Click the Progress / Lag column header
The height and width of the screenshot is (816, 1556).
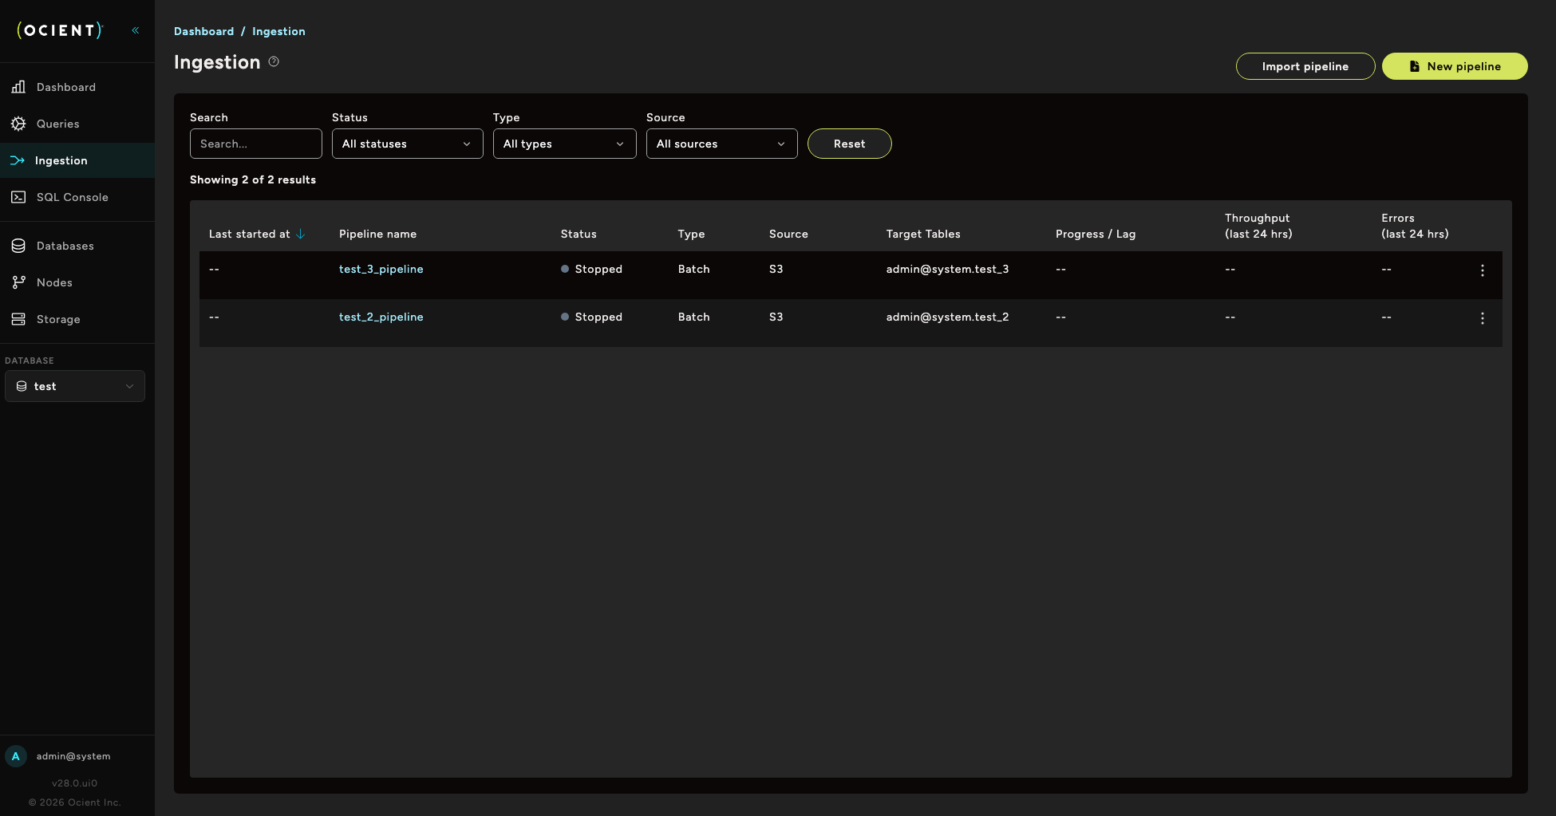click(1096, 234)
